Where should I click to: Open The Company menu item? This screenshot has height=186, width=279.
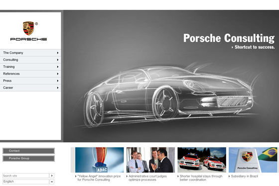[30, 53]
